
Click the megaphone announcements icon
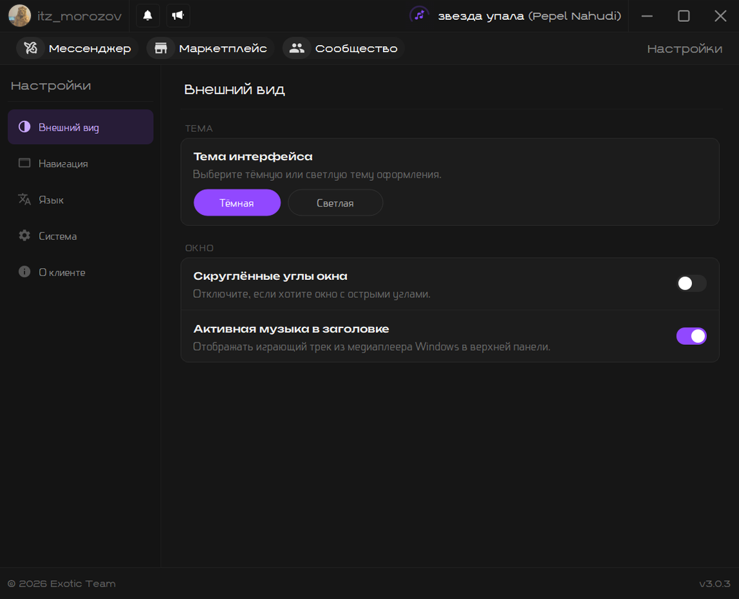[178, 15]
